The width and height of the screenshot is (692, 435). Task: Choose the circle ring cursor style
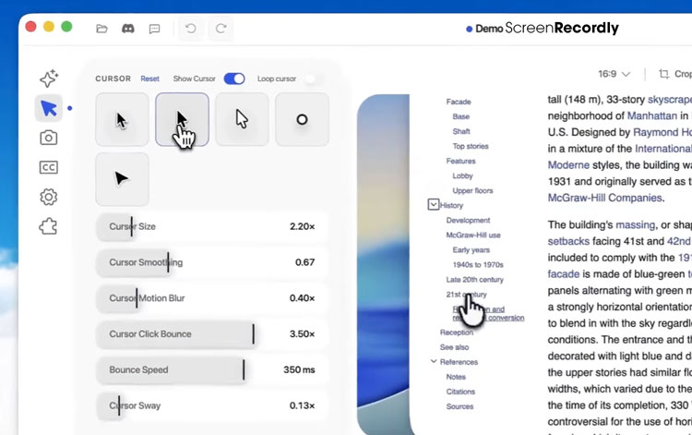tap(302, 119)
